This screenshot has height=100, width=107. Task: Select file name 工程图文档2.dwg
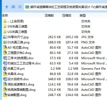pyautogui.click(x=19, y=53)
